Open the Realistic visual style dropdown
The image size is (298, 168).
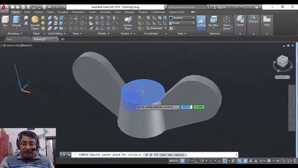coord(182,18)
